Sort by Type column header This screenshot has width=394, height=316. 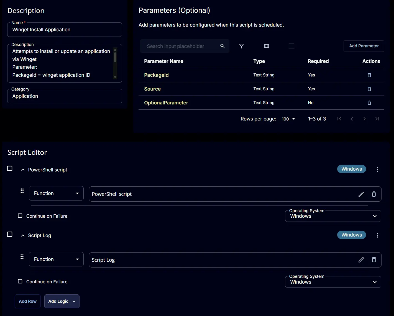259,61
